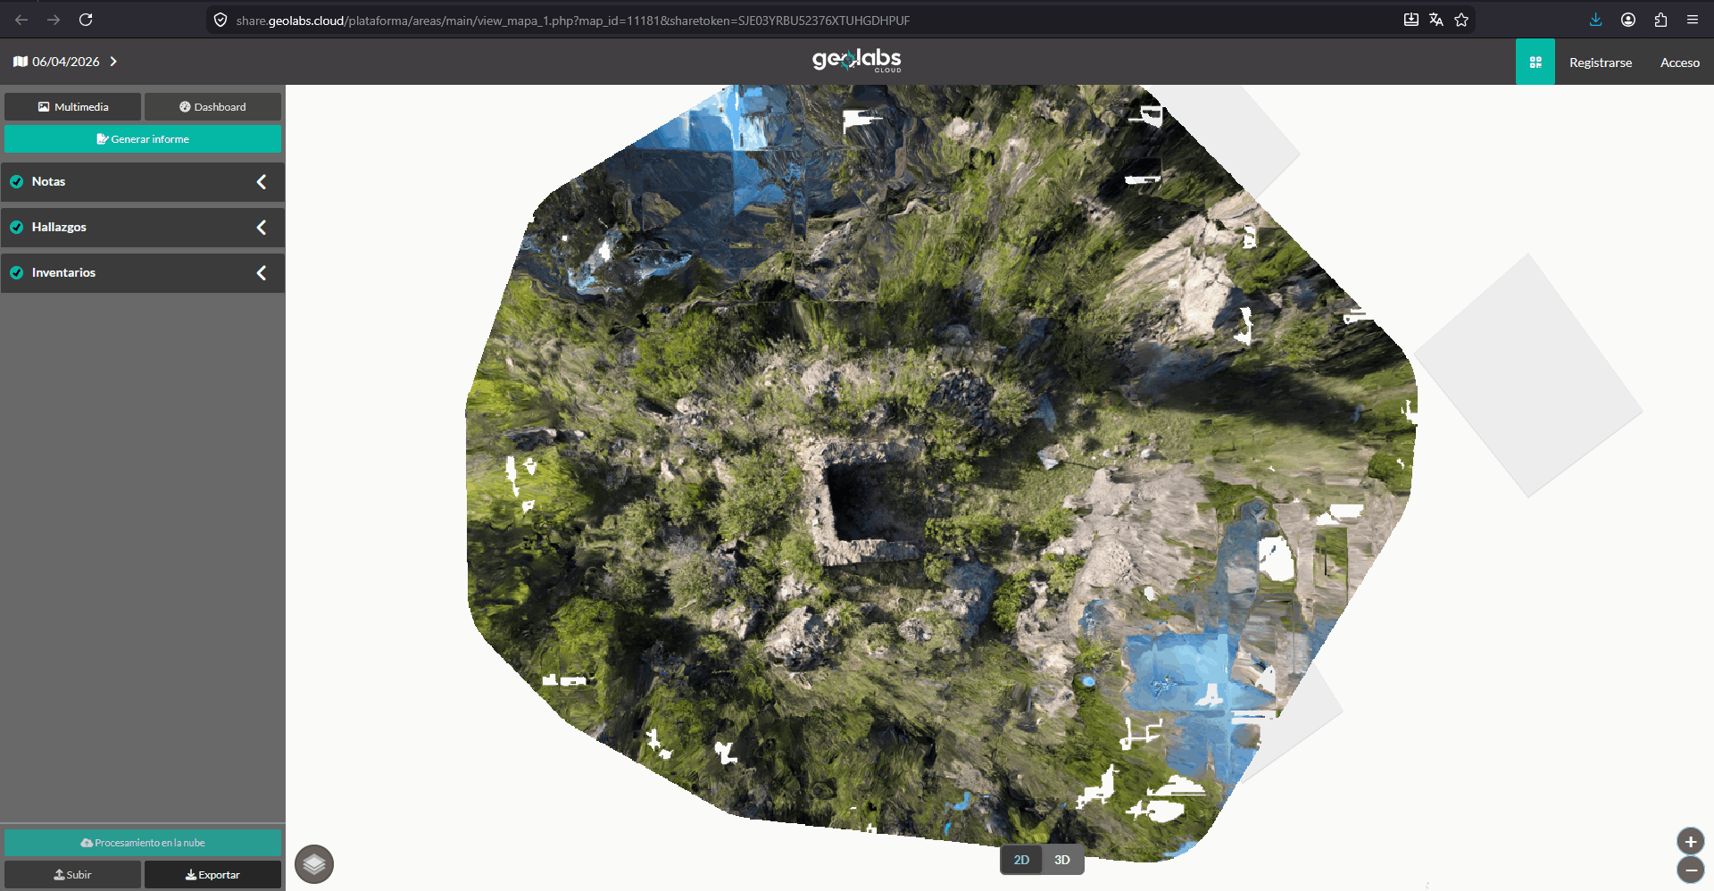Bookmark this page with star icon

coord(1461,20)
